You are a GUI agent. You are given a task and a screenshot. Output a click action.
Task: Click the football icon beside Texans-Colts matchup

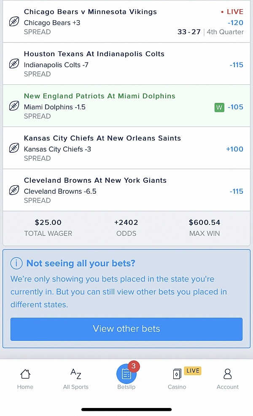14,63
